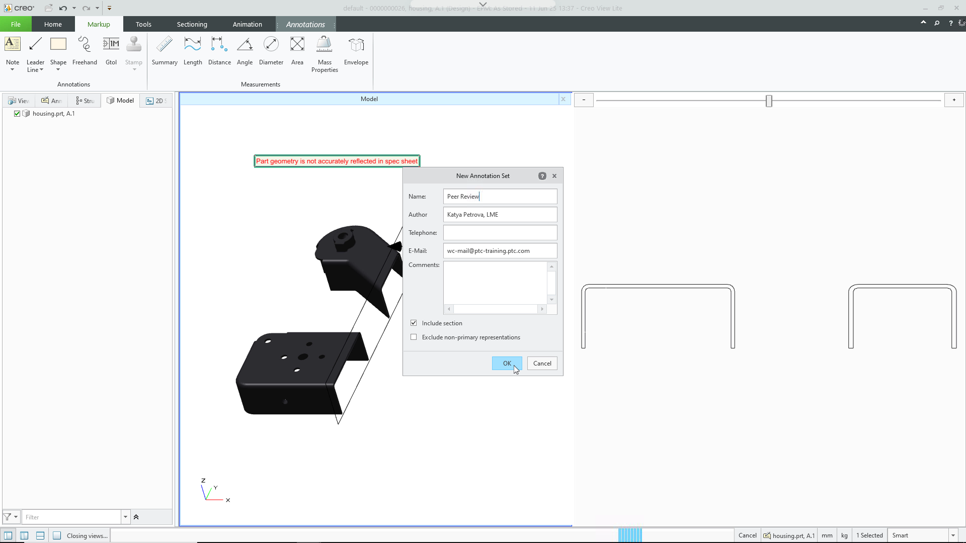This screenshot has width=966, height=543.
Task: Open the Mass Properties tool
Action: pos(325,54)
